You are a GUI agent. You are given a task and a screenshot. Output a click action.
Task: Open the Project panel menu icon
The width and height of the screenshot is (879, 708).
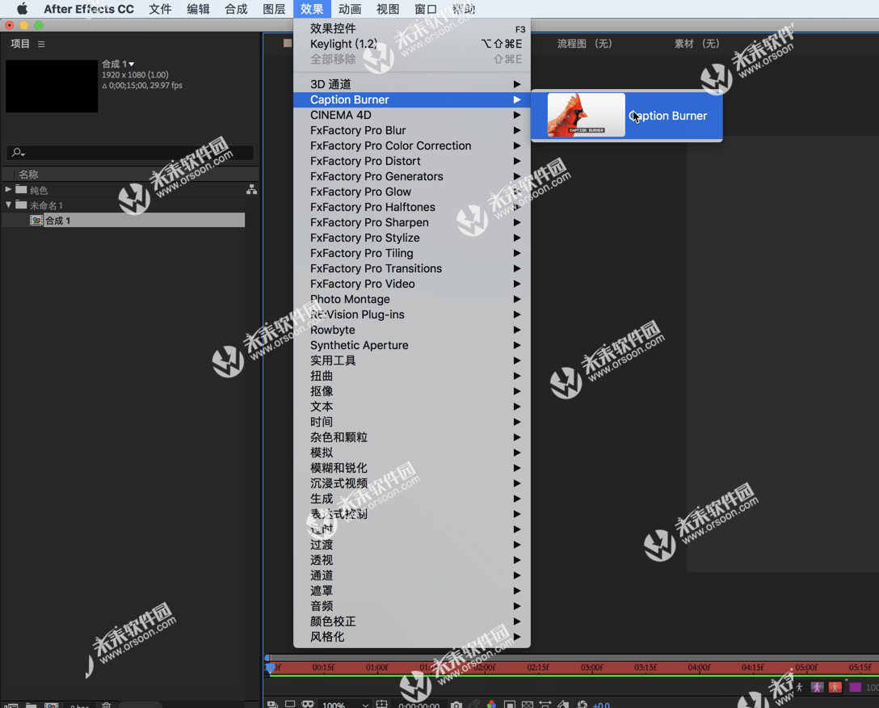tap(41, 44)
